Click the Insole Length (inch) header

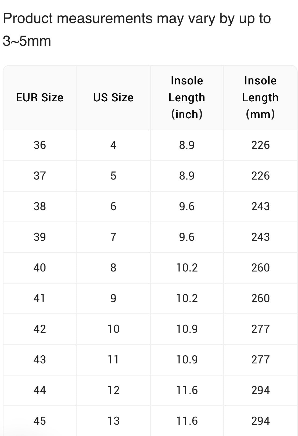pyautogui.click(x=187, y=98)
